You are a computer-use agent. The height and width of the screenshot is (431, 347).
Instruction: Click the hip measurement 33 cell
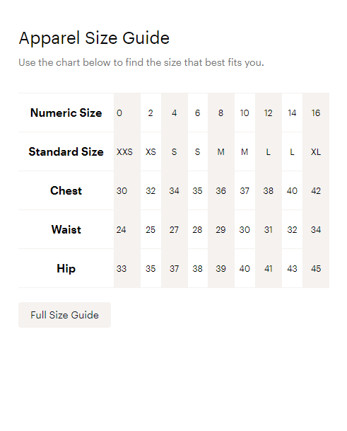(x=127, y=268)
